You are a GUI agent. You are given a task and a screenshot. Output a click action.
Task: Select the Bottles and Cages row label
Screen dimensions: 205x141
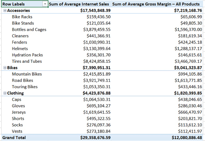[x=29, y=30]
